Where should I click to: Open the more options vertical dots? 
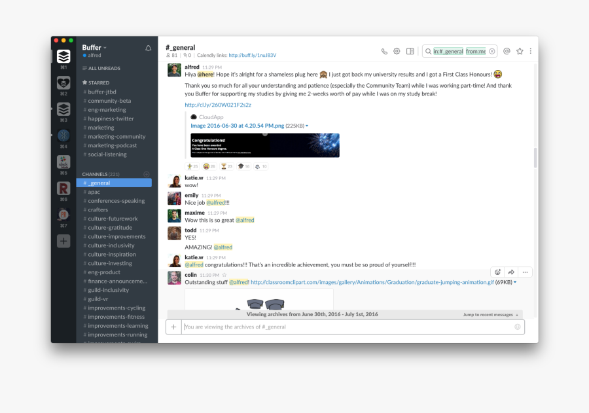(530, 51)
